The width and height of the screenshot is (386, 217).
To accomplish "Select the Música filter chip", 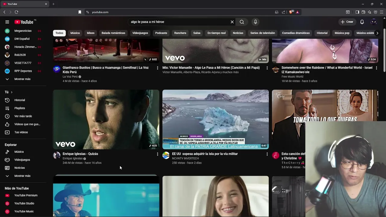I will pos(75,33).
